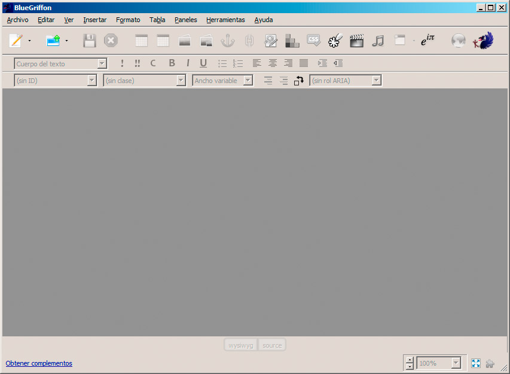Expand the open file recent arrow
The width and height of the screenshot is (510, 374).
67,41
